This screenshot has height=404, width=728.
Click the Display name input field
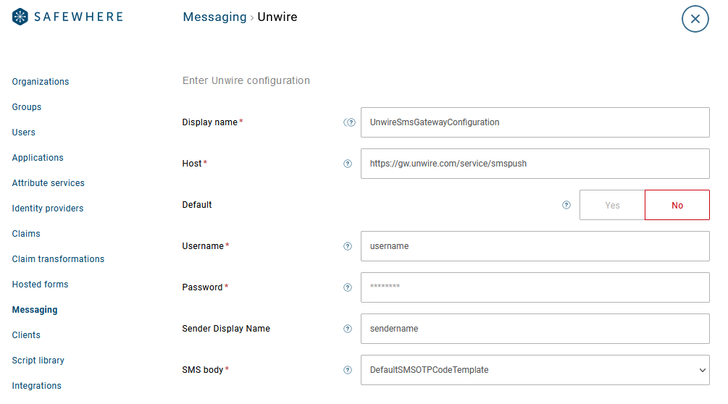535,122
